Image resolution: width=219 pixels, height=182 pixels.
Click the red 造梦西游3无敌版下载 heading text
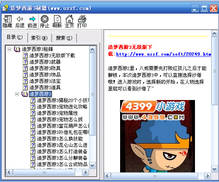click(130, 50)
